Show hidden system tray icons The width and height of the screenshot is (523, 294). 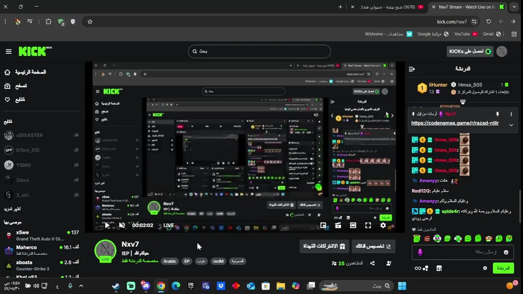(81, 286)
